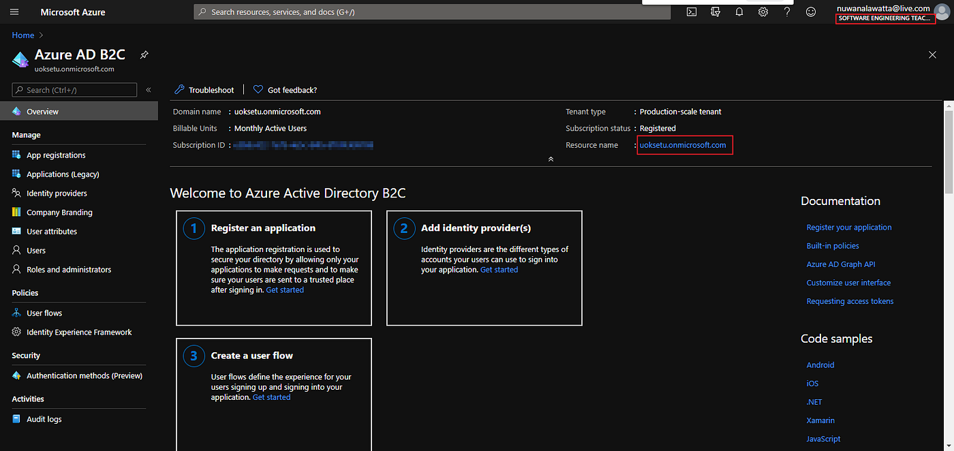
Task: Open the help question mark icon
Action: click(787, 12)
